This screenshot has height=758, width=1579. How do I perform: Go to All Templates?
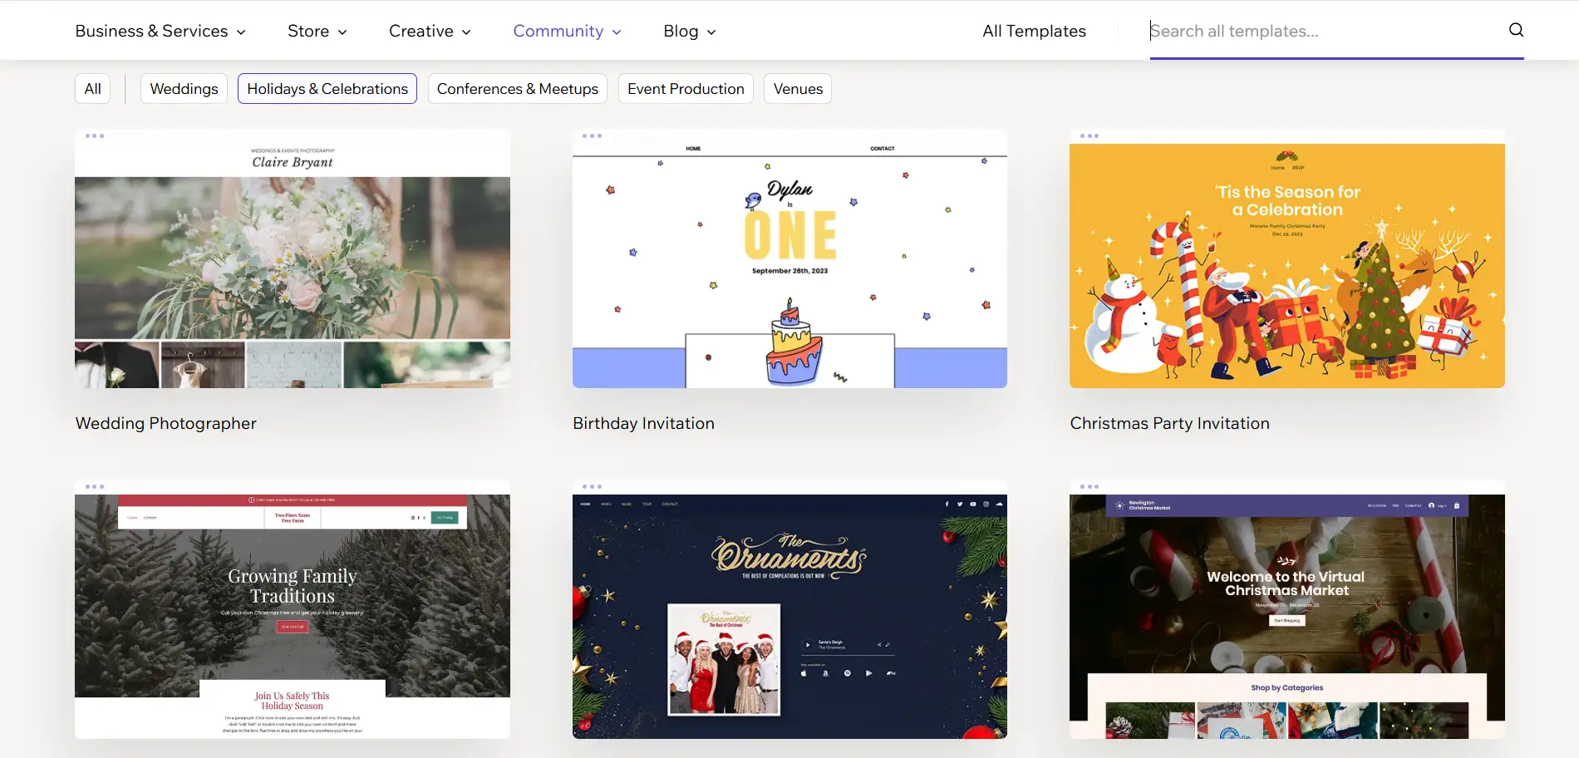point(1034,31)
